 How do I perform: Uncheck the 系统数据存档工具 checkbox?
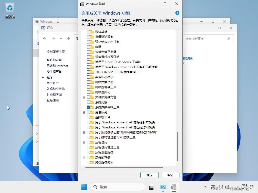point(88,107)
